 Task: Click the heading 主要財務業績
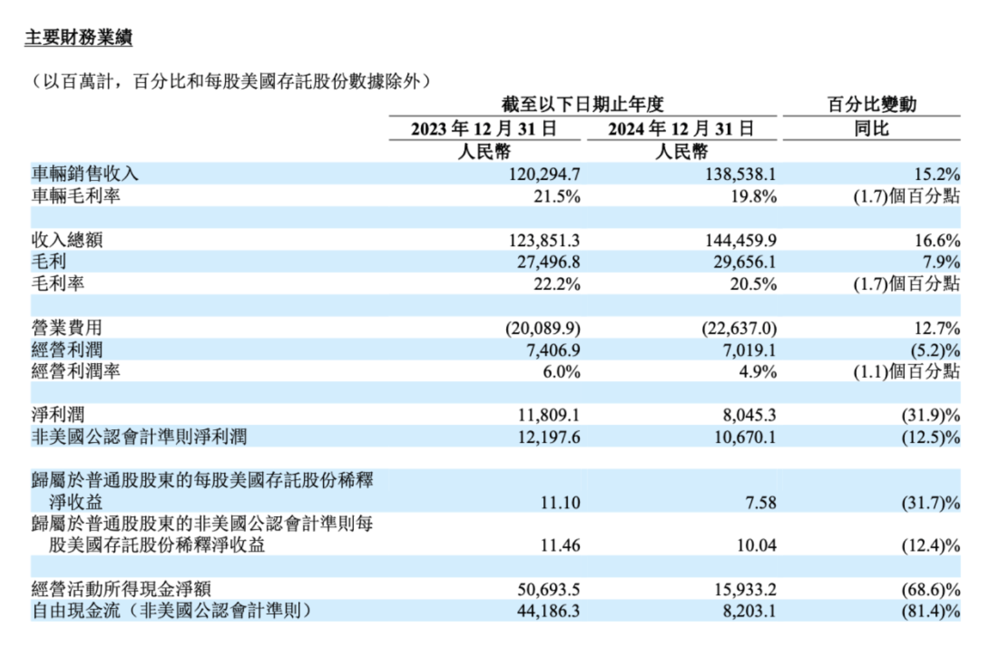pyautogui.click(x=78, y=38)
